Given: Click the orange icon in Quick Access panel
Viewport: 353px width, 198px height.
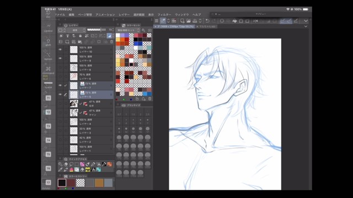Looking at the screenshot, I should (109, 164).
